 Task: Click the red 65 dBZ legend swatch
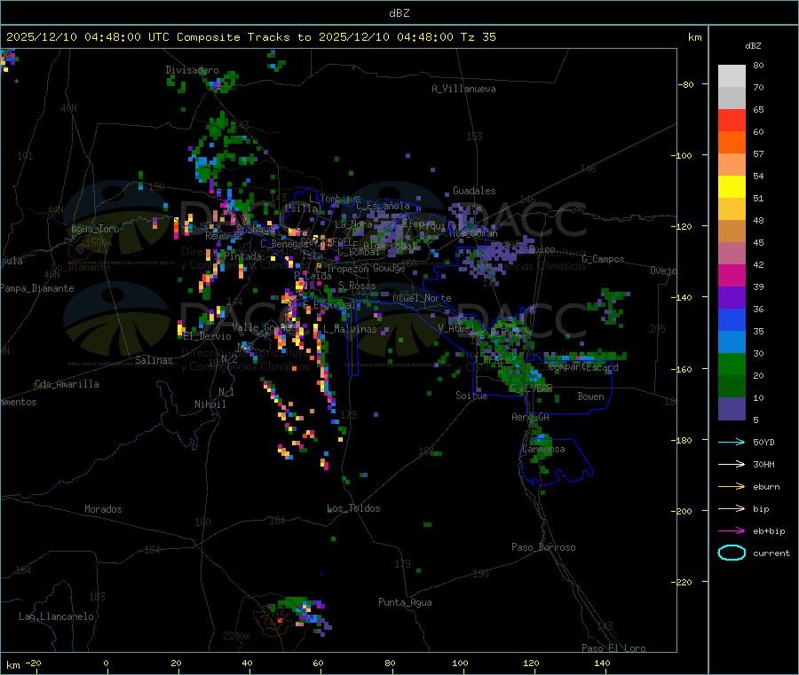[x=732, y=120]
